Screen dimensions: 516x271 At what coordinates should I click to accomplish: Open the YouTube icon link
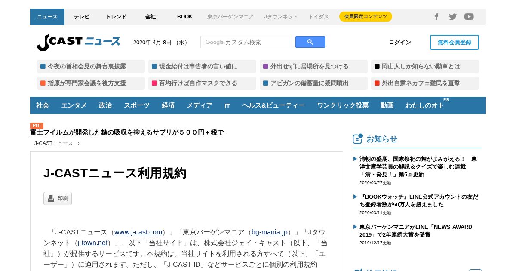click(x=469, y=17)
